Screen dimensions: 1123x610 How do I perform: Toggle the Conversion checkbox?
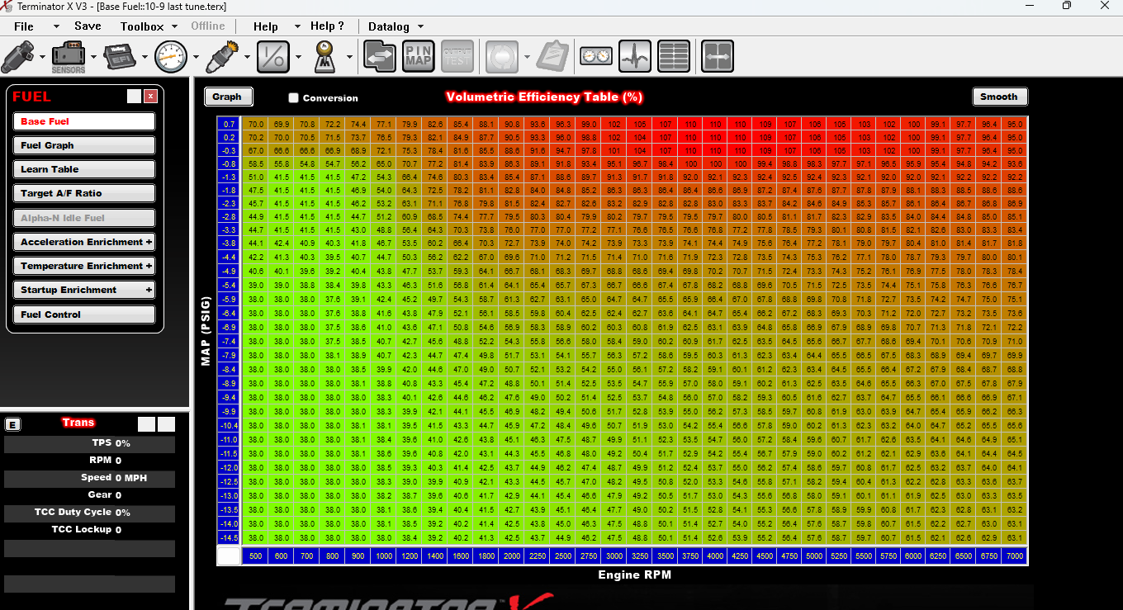point(293,97)
